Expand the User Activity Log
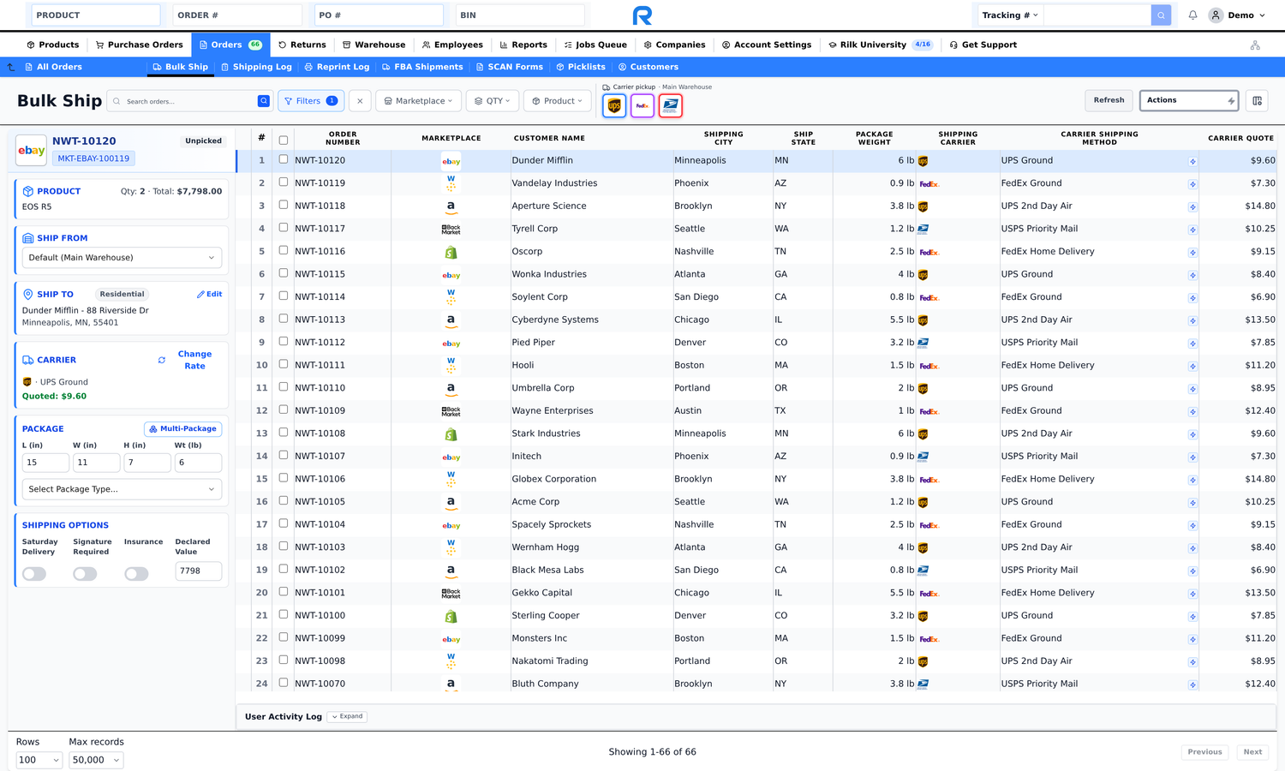Viewport: 1285px width, 771px height. coord(347,716)
